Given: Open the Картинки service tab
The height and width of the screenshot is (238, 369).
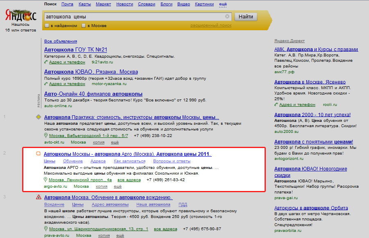Looking at the screenshot, I should click(204, 4).
